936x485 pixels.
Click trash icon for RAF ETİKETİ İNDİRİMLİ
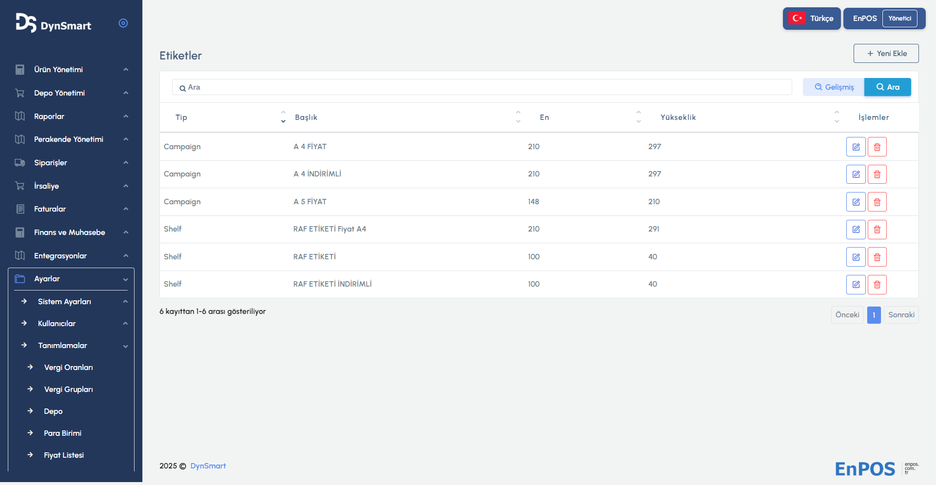pos(877,285)
